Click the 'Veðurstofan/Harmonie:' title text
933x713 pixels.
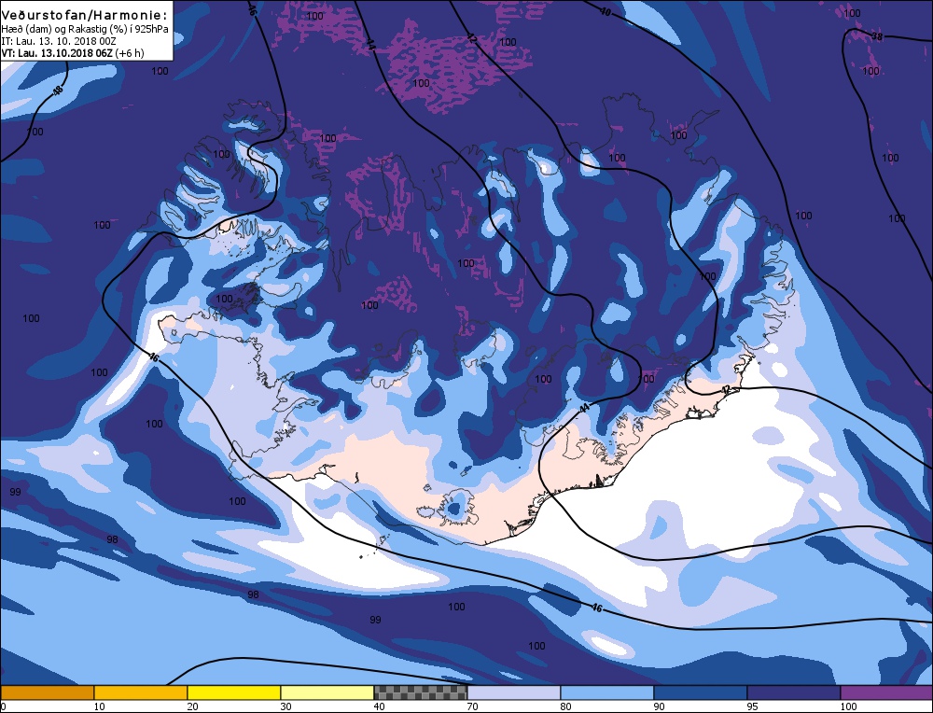pyautogui.click(x=85, y=16)
